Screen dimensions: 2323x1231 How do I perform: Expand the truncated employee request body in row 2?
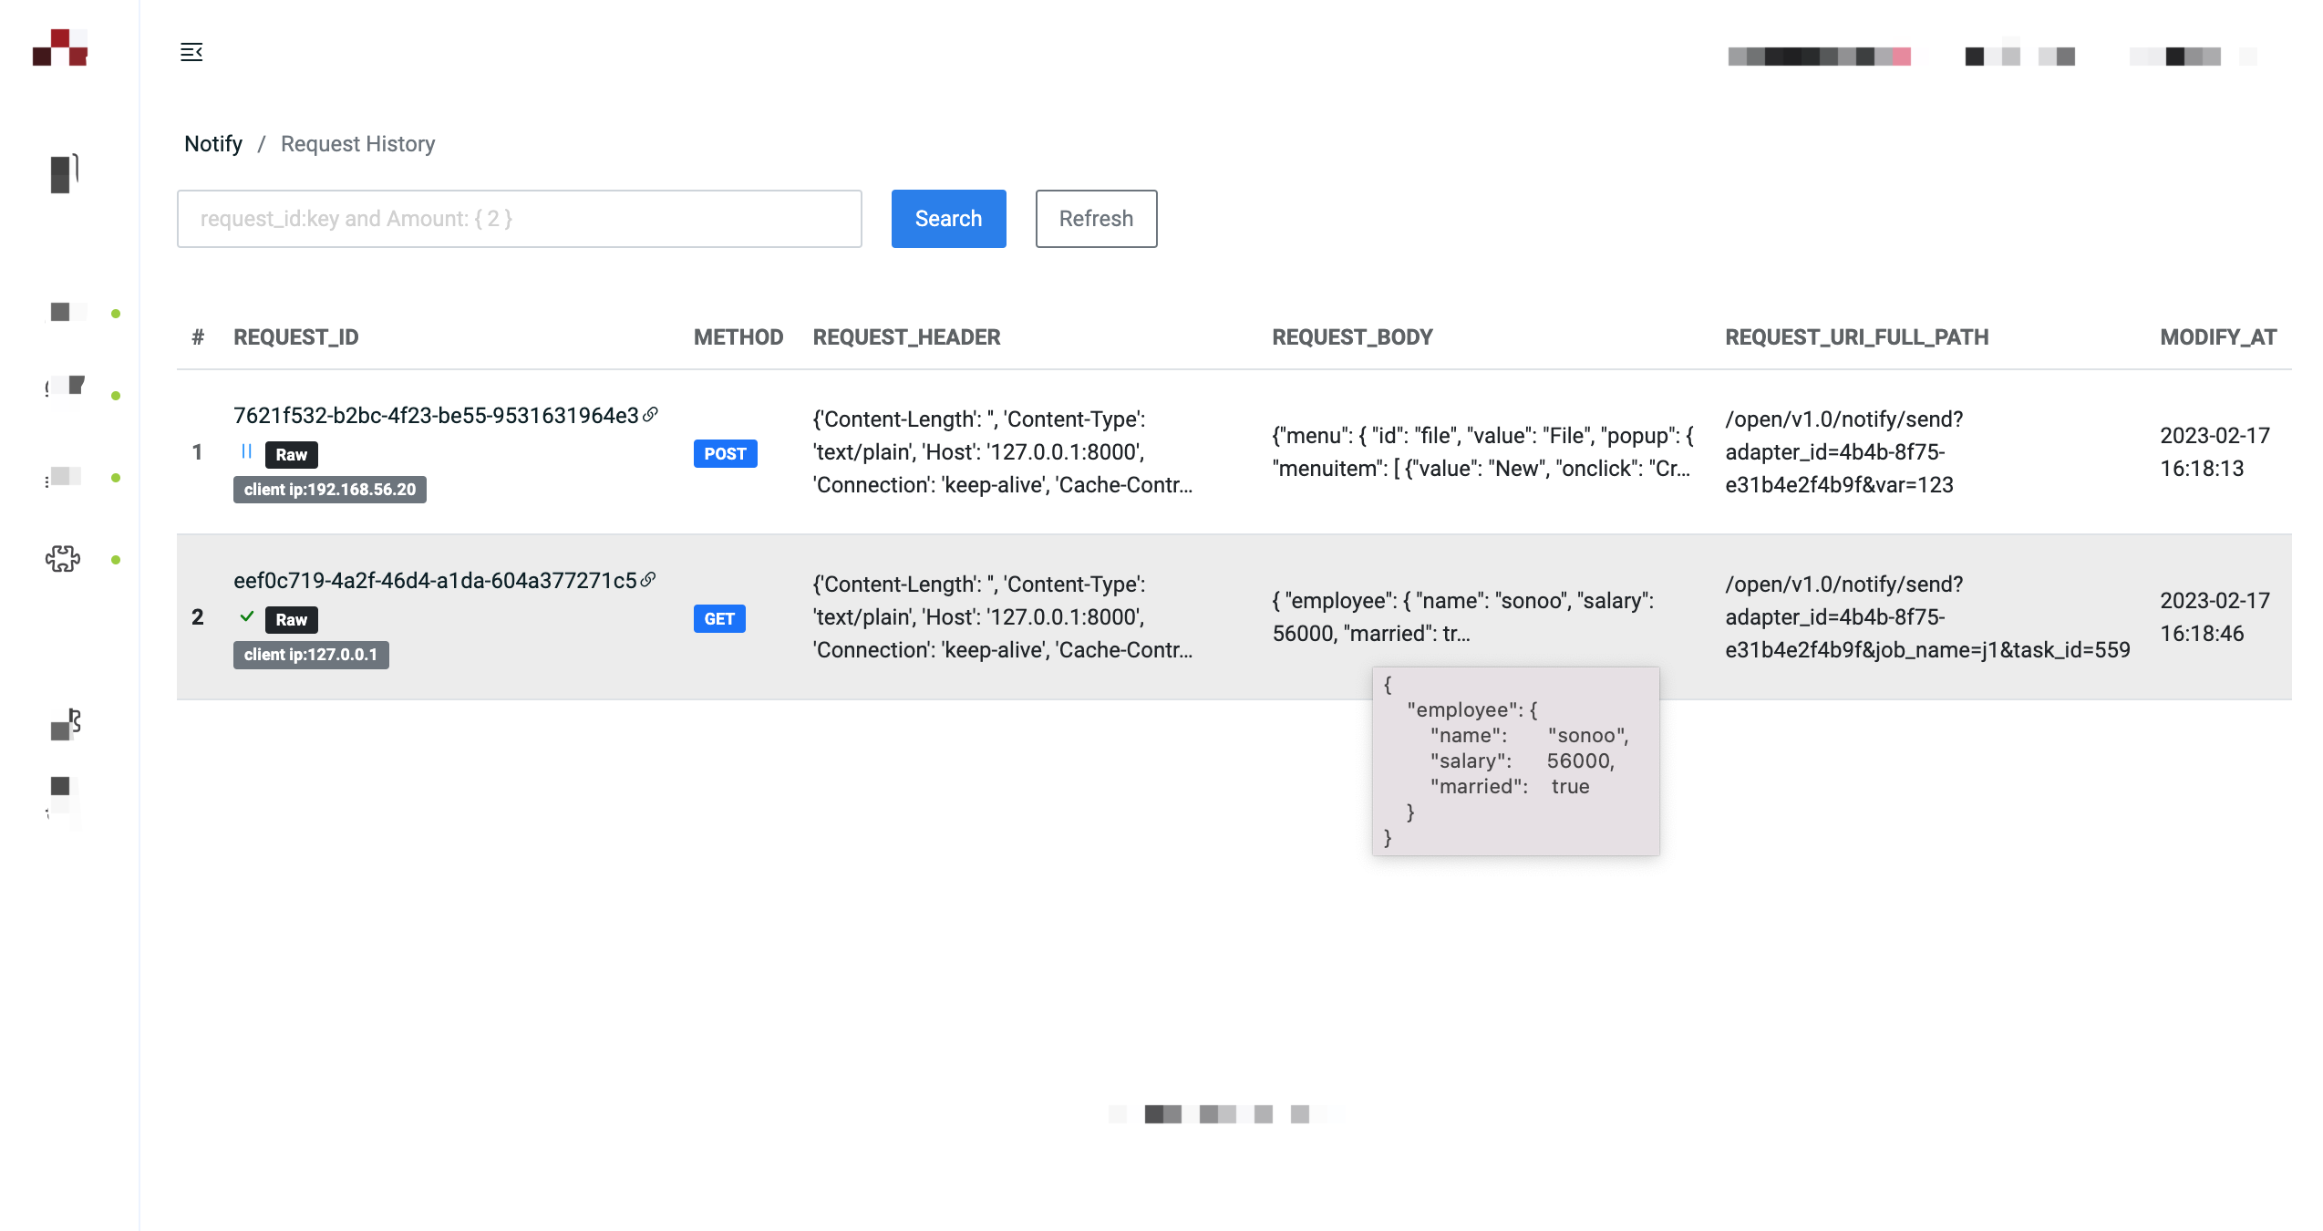pos(1463,617)
